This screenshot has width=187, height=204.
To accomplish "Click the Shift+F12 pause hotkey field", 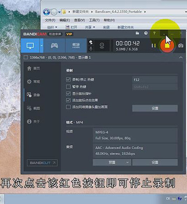I will (x=155, y=87).
